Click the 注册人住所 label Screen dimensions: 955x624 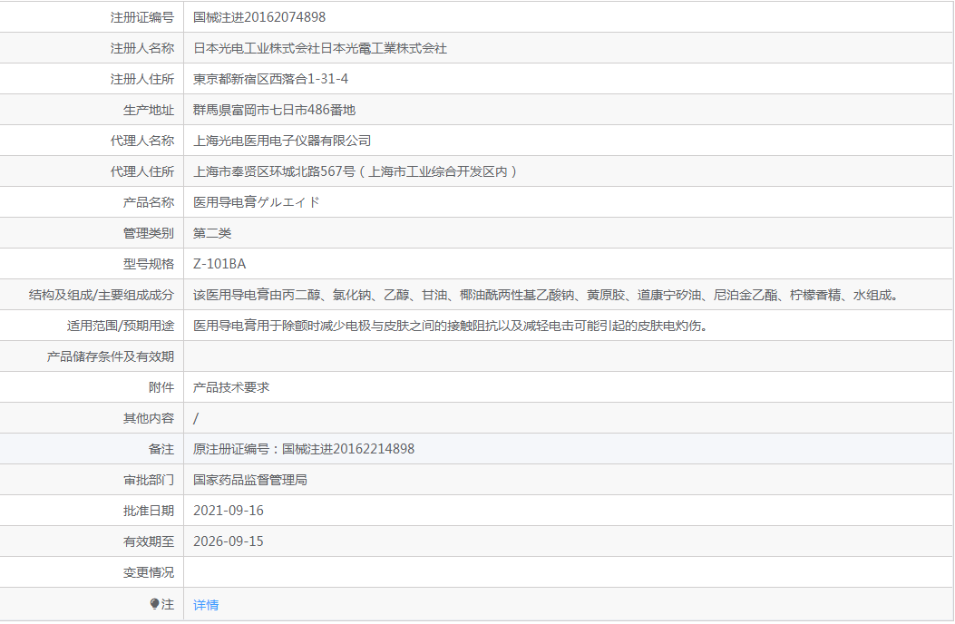pos(141,79)
